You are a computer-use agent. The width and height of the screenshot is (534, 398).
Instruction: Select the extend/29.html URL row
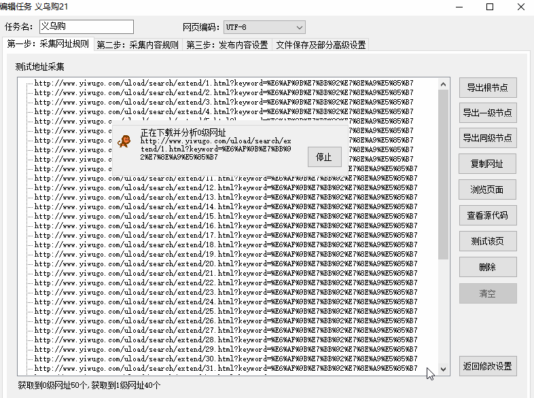point(226,349)
